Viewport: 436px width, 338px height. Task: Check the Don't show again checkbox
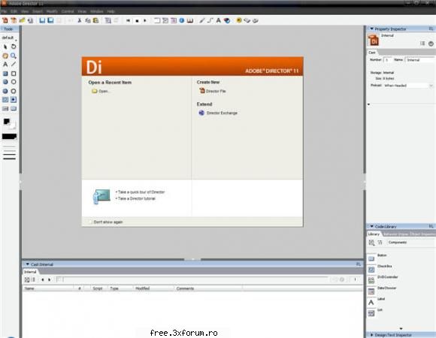click(89, 222)
